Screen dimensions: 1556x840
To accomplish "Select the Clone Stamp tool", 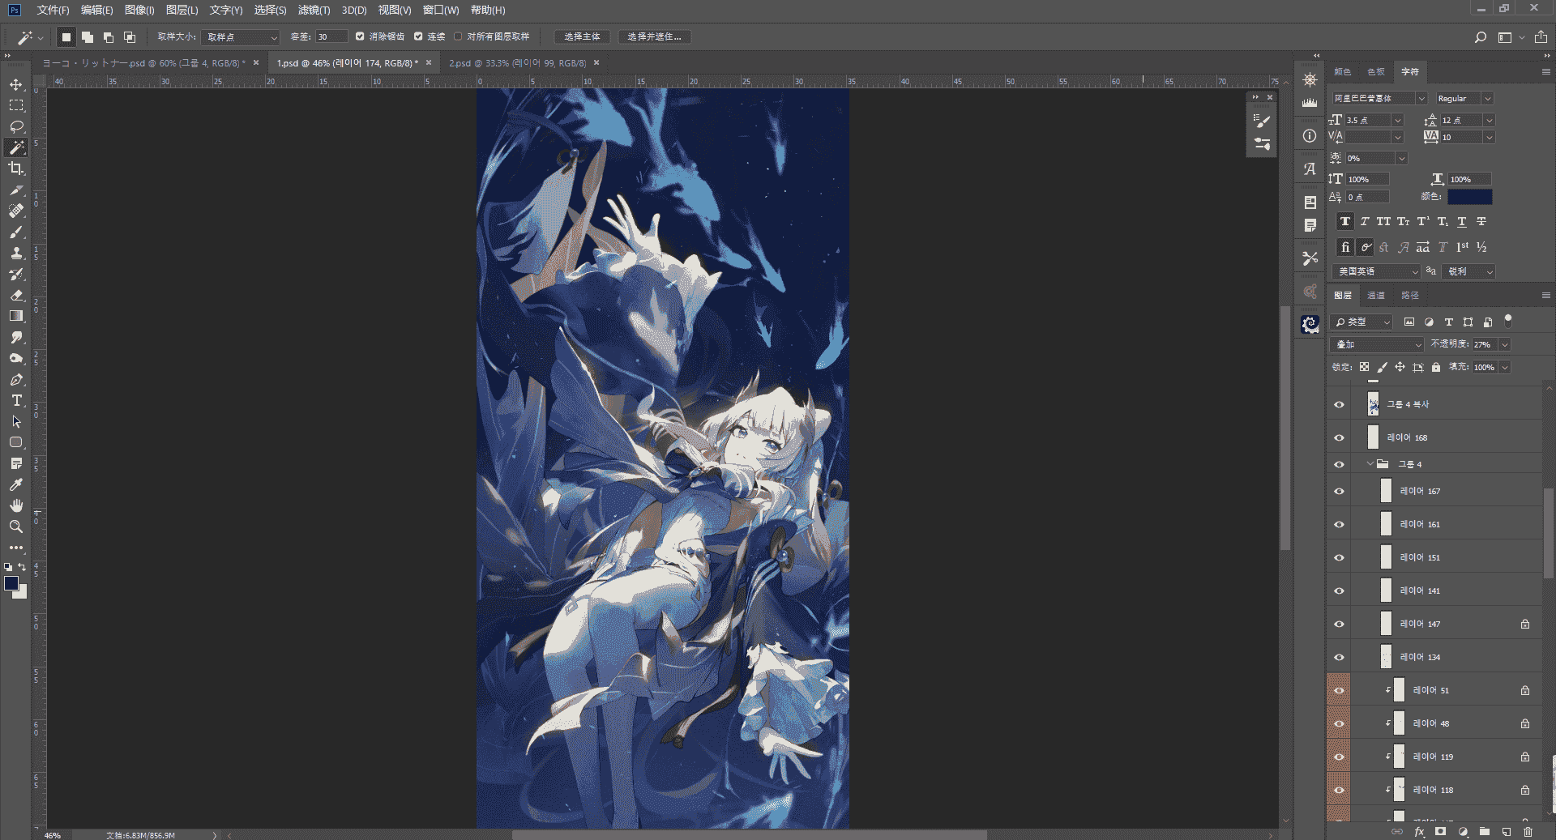I will point(16,253).
